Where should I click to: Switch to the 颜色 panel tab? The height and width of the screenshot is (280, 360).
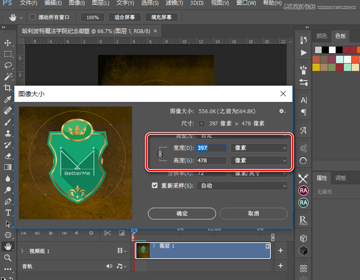322,36
